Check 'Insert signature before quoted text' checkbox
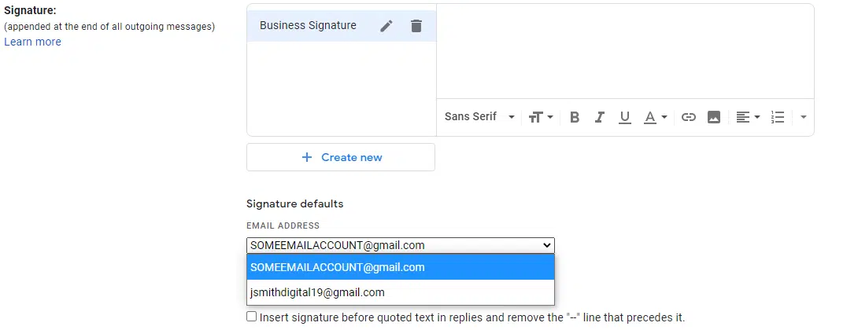This screenshot has width=858, height=330. (252, 317)
